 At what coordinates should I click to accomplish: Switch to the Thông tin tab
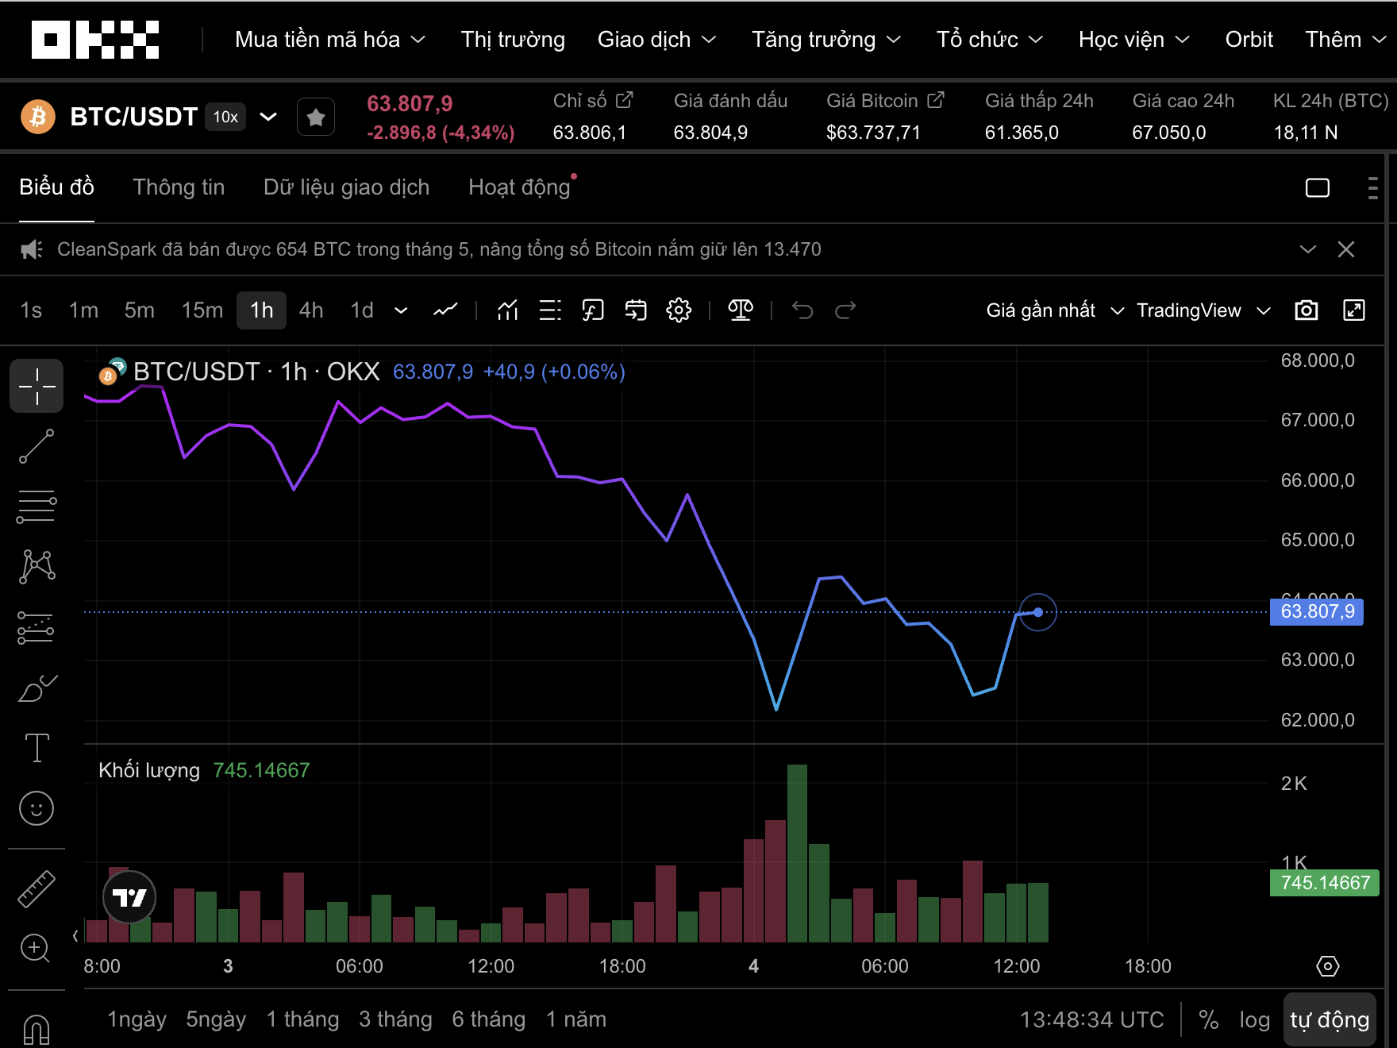pos(179,187)
